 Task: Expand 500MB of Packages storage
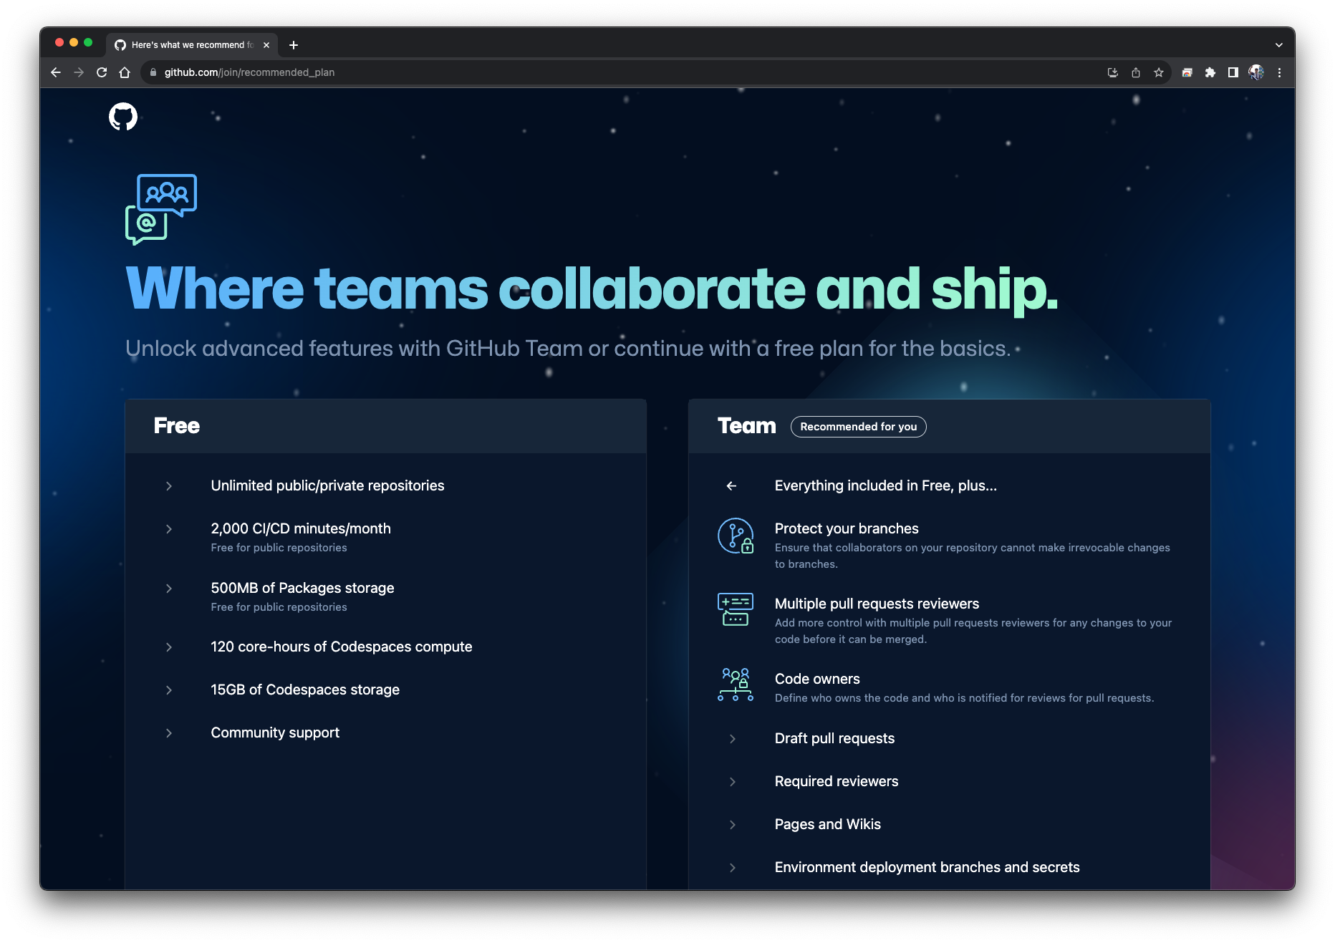(169, 589)
